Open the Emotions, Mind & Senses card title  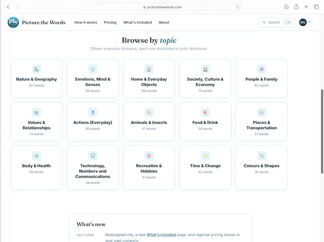pos(93,82)
